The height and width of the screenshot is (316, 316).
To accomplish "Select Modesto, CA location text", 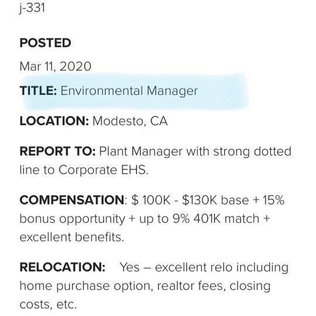I will [x=130, y=121].
